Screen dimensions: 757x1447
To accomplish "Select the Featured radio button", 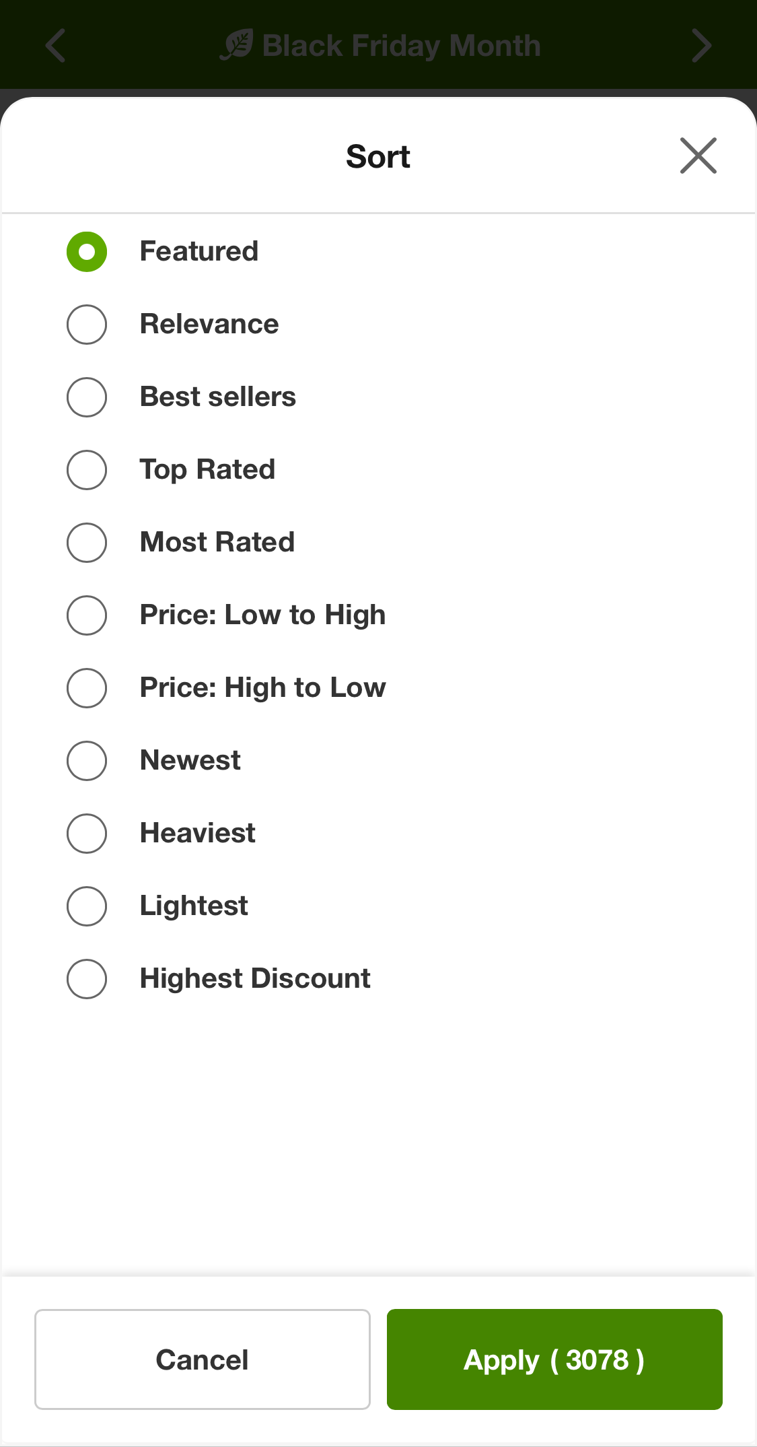I will click(87, 252).
